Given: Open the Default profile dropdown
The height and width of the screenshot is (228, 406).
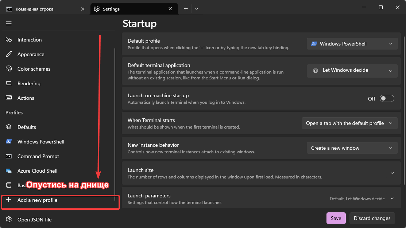Looking at the screenshot, I should pyautogui.click(x=352, y=44).
